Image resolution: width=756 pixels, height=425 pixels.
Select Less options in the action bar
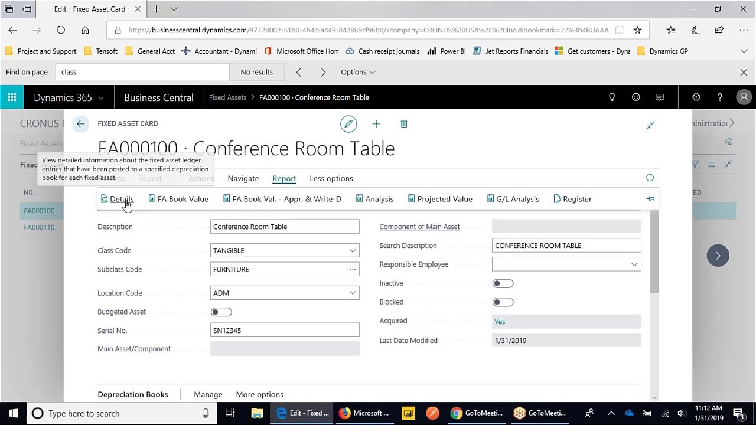(x=331, y=178)
